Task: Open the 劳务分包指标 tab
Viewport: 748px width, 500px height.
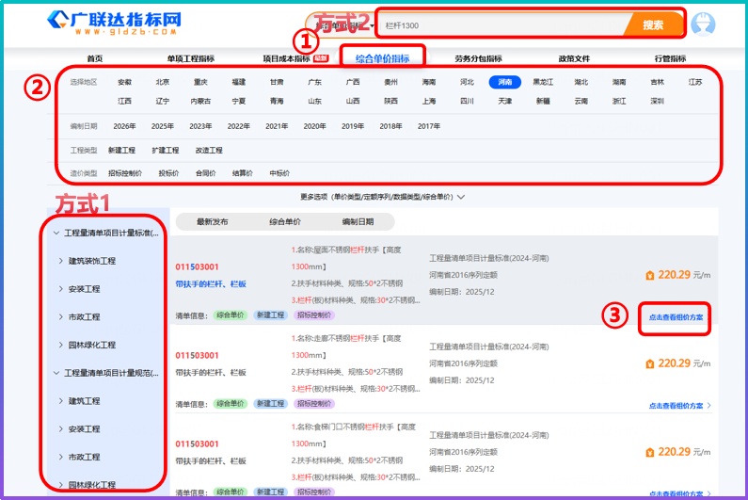Action: pyautogui.click(x=478, y=58)
